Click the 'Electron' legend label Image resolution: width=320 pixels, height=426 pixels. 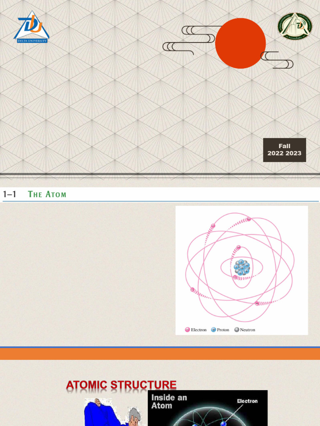click(x=199, y=330)
